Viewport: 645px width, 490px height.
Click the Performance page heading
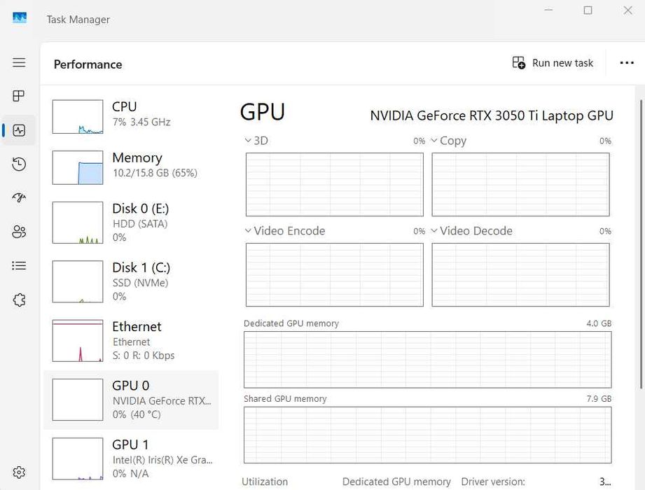pos(88,64)
